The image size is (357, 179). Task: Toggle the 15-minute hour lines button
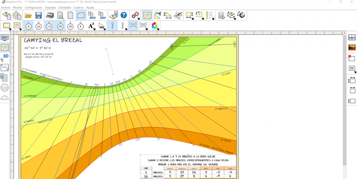click(x=70, y=26)
